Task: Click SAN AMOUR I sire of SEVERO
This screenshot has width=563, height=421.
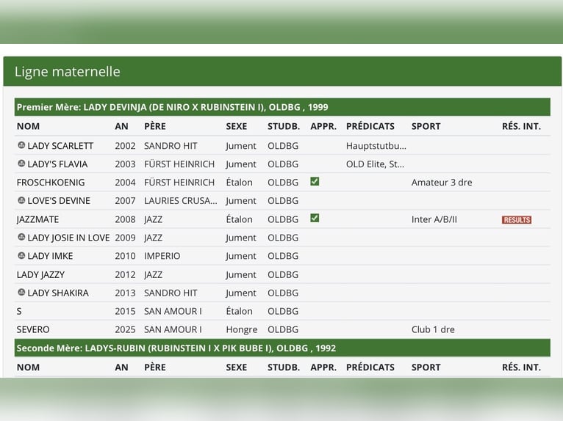Action: click(x=173, y=329)
